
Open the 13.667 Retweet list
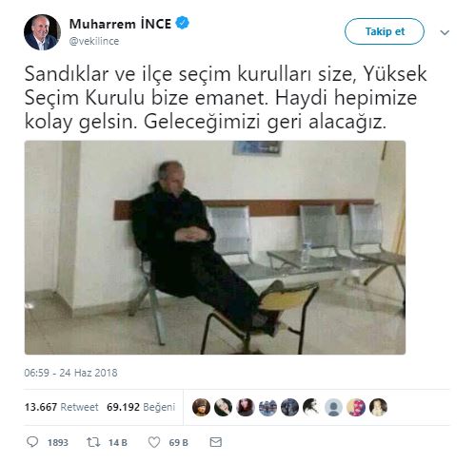tap(61, 407)
